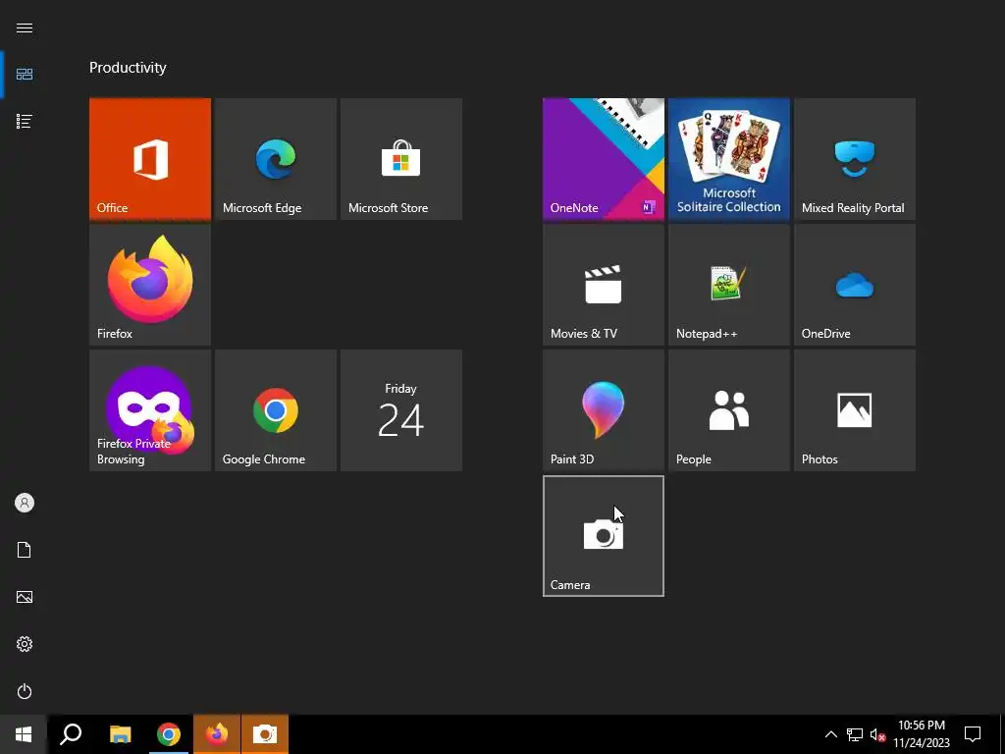
Task: Launch Firefox from the Start tile
Action: (150, 285)
